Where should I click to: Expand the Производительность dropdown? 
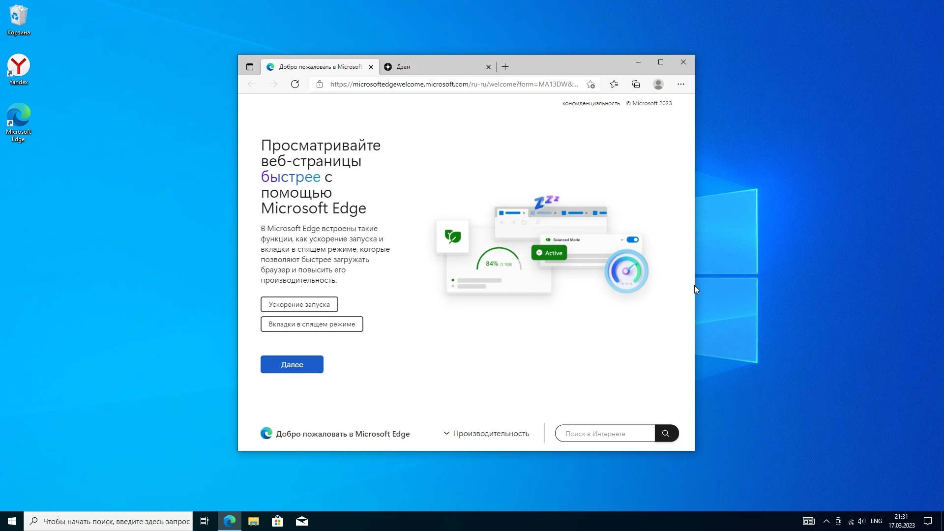click(486, 433)
